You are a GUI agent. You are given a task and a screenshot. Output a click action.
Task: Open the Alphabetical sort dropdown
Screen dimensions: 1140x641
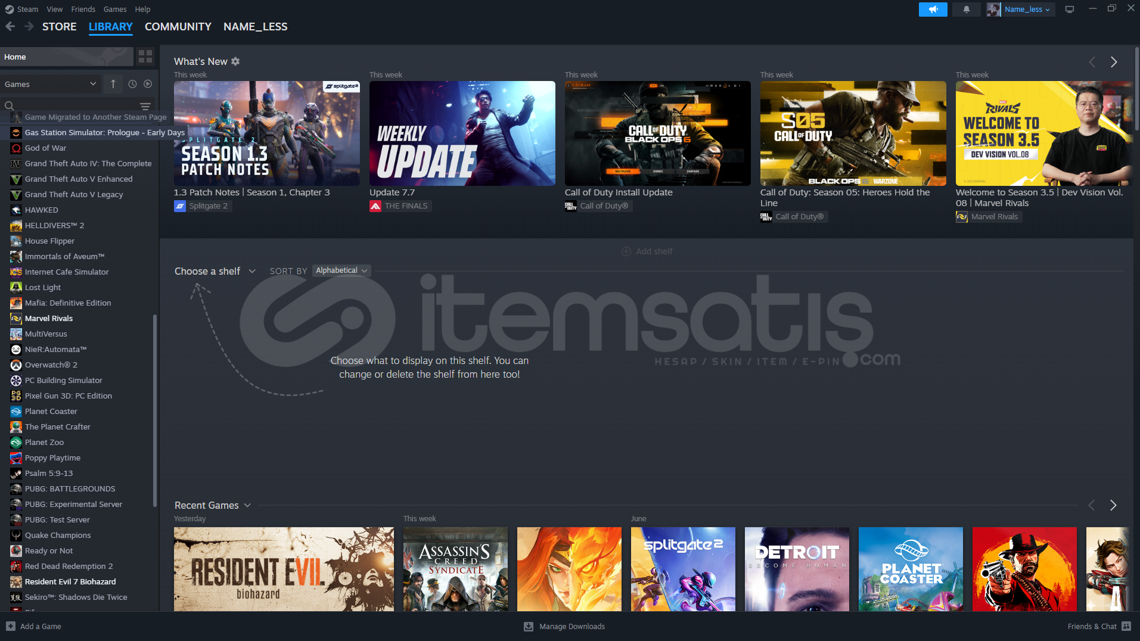click(x=341, y=270)
